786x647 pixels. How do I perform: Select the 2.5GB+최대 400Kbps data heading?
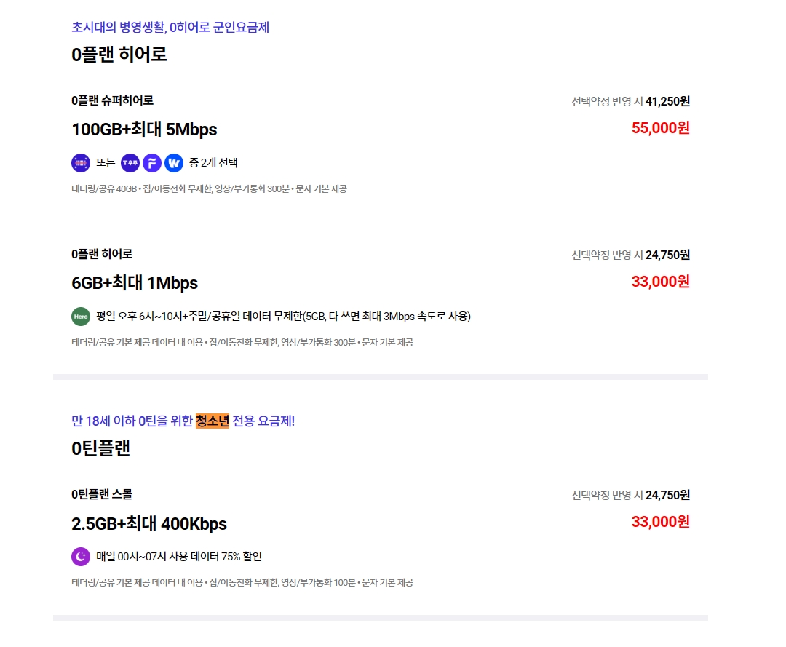tap(149, 524)
